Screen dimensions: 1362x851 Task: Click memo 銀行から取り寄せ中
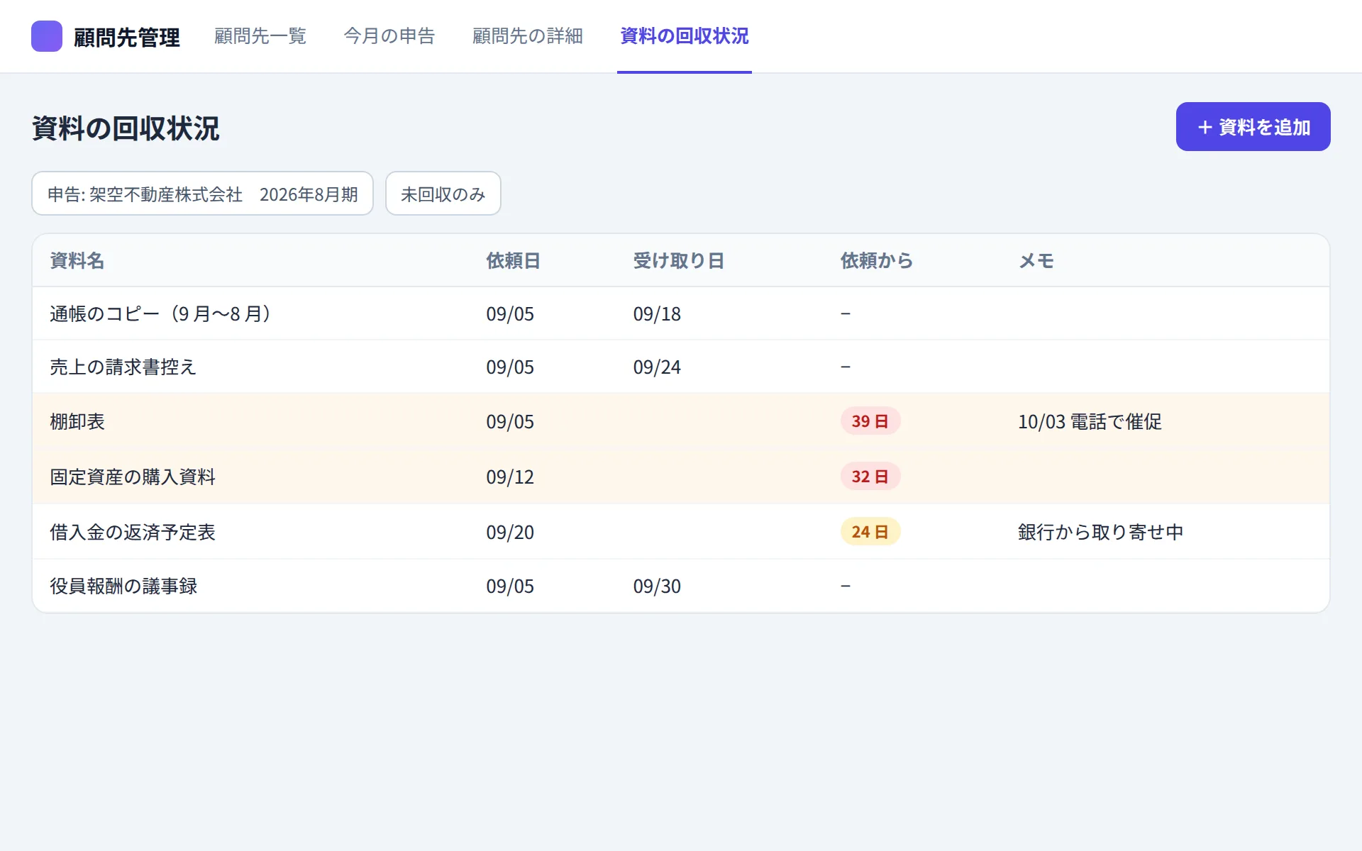(x=1101, y=533)
